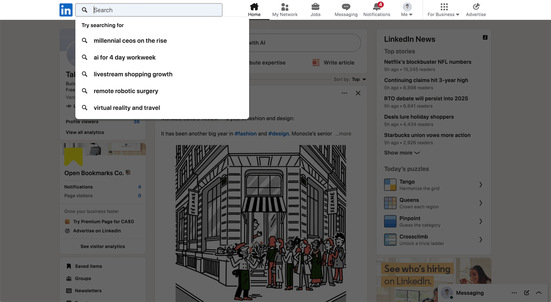This screenshot has height=302, width=551.
Task: Read 'Continuing claims hit 3-year high' story
Action: point(426,80)
